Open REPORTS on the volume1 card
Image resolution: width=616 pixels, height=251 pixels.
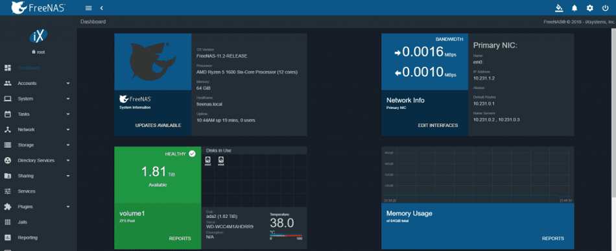(x=180, y=239)
